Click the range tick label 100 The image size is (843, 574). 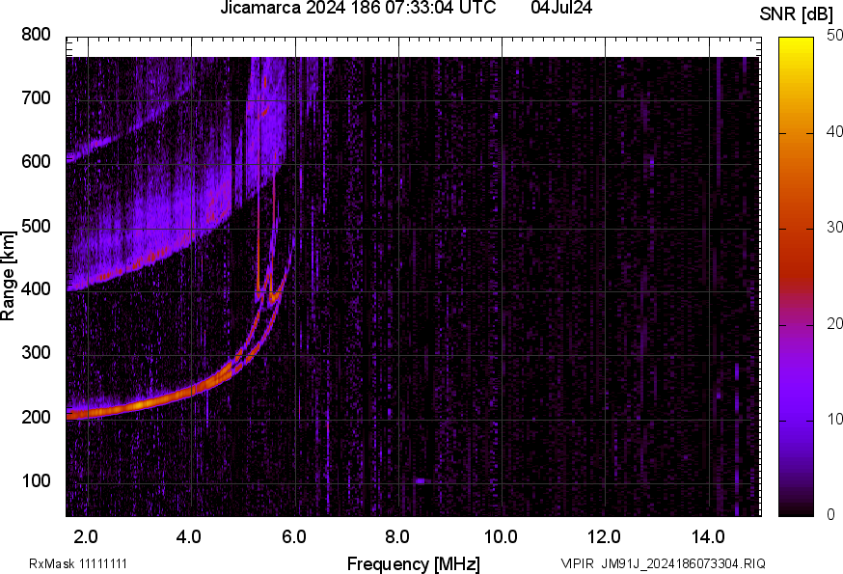point(36,480)
